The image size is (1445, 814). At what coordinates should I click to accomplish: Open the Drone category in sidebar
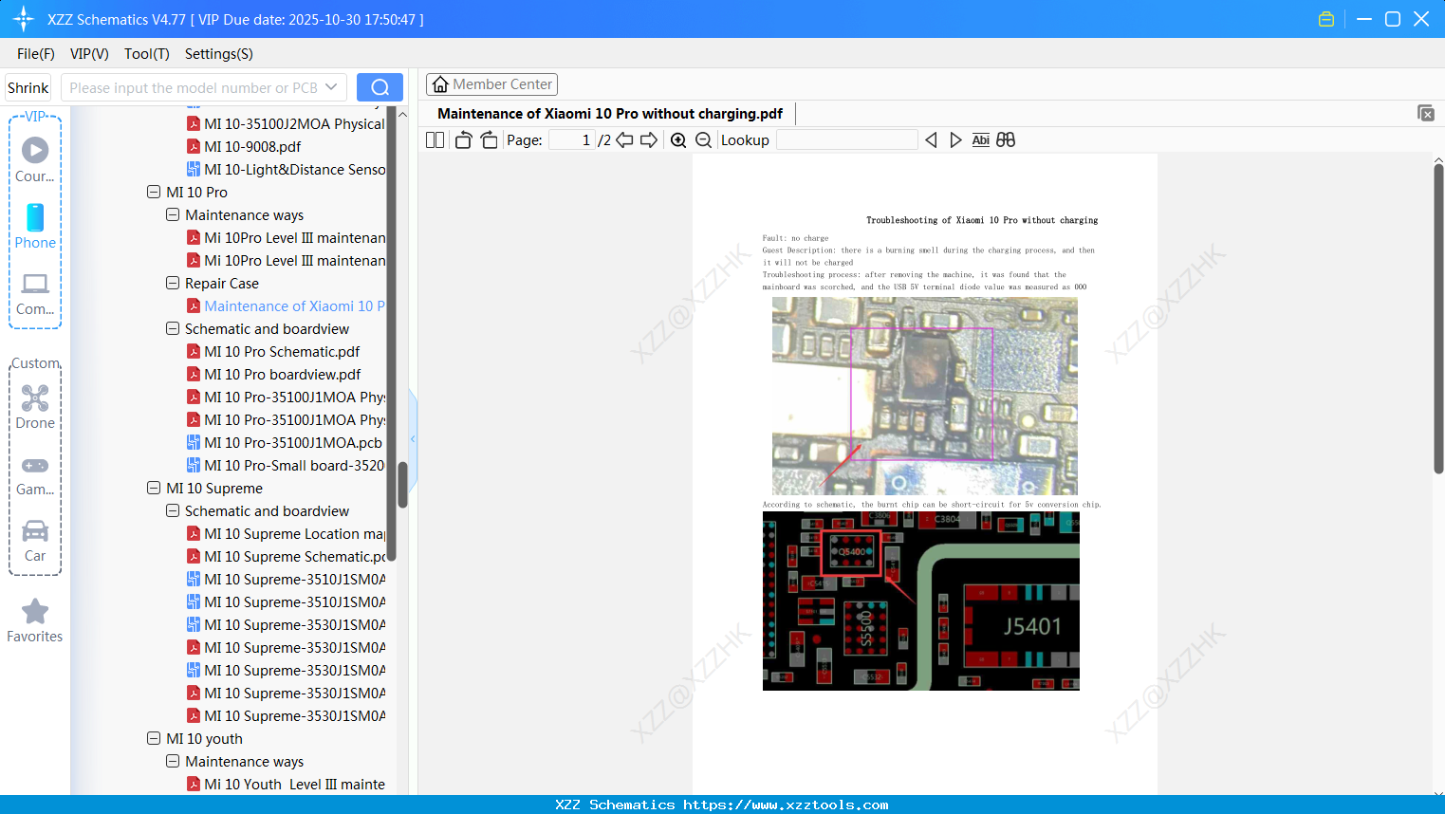(35, 407)
